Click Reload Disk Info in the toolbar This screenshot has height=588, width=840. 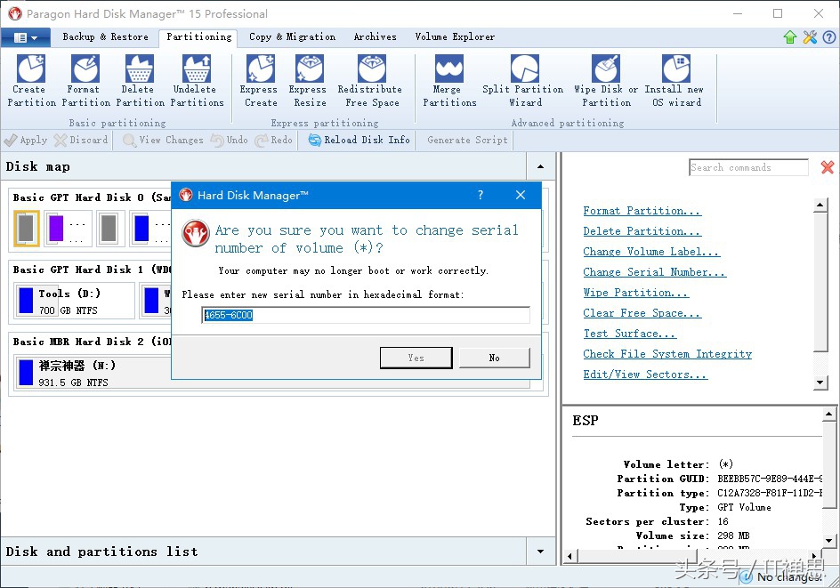[359, 140]
